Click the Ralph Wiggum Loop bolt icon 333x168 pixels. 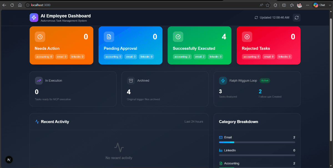(x=223, y=81)
